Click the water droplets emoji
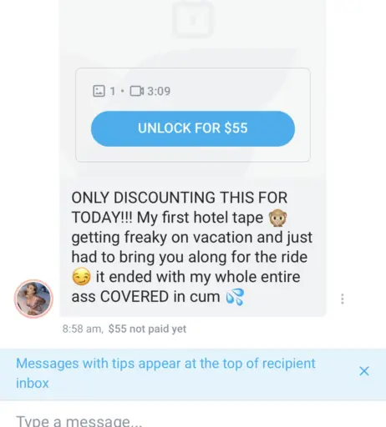Screen dimensions: 386x427 (235, 297)
